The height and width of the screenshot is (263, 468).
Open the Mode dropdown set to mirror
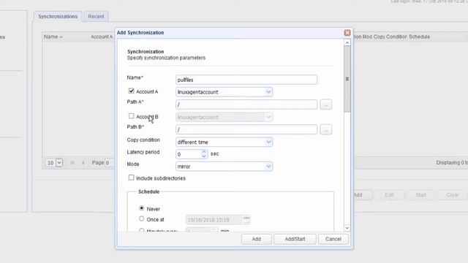coord(268,166)
